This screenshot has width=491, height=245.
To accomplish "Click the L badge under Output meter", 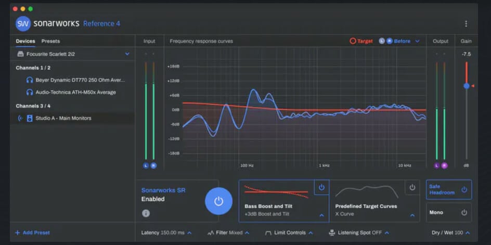I will [437, 165].
